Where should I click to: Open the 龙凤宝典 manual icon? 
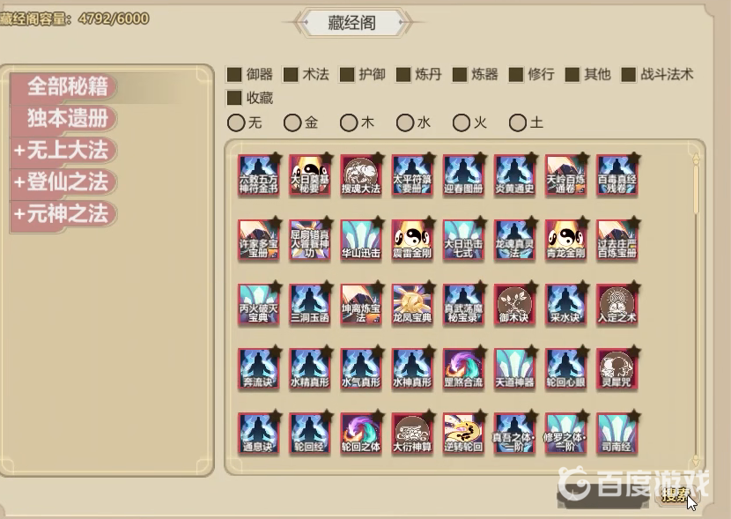(412, 305)
